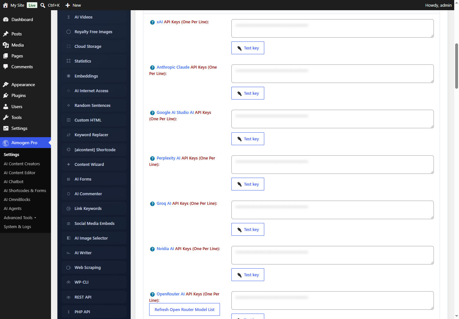
Task: Switch to the [aicontent] Shortcode tab
Action: click(x=94, y=150)
